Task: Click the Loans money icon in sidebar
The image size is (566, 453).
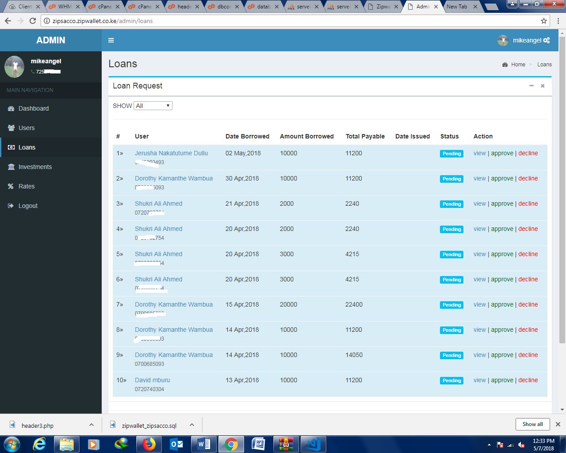Action: (x=11, y=147)
